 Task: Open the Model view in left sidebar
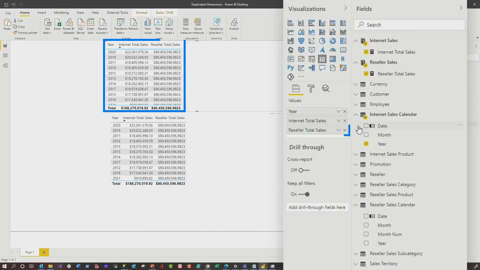(5, 65)
